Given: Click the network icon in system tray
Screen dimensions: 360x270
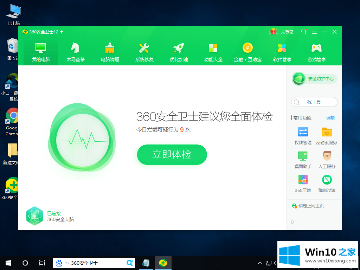Looking at the screenshot, I should (268, 263).
